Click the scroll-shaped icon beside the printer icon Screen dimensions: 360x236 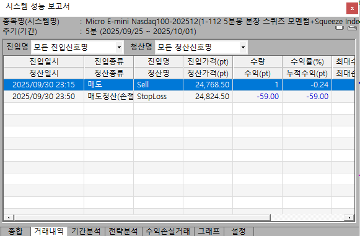pos(340,28)
